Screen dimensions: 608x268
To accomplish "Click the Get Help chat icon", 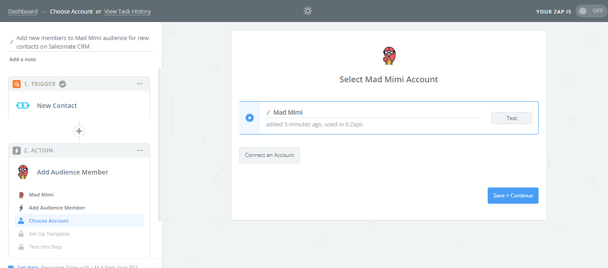I will point(11,267).
